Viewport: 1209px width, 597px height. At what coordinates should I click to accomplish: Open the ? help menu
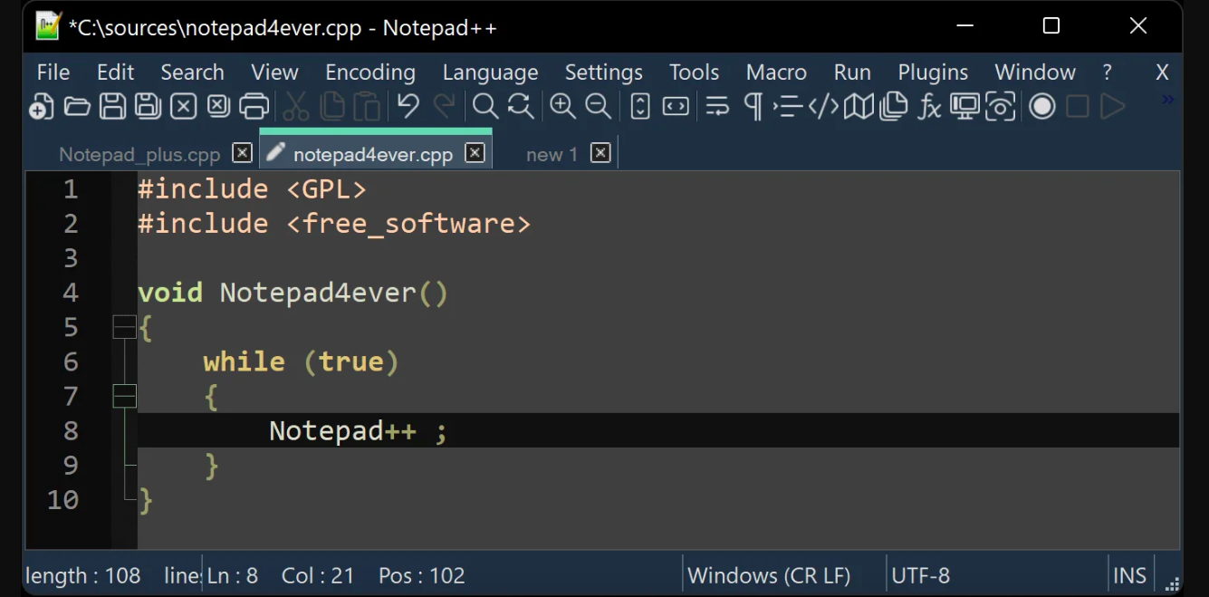(x=1107, y=72)
